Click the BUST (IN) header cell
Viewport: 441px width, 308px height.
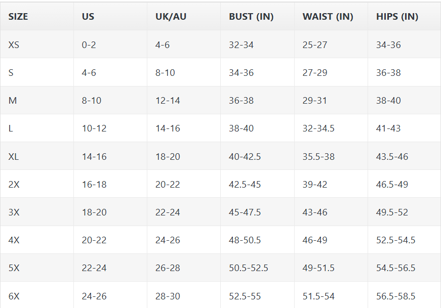251,17
